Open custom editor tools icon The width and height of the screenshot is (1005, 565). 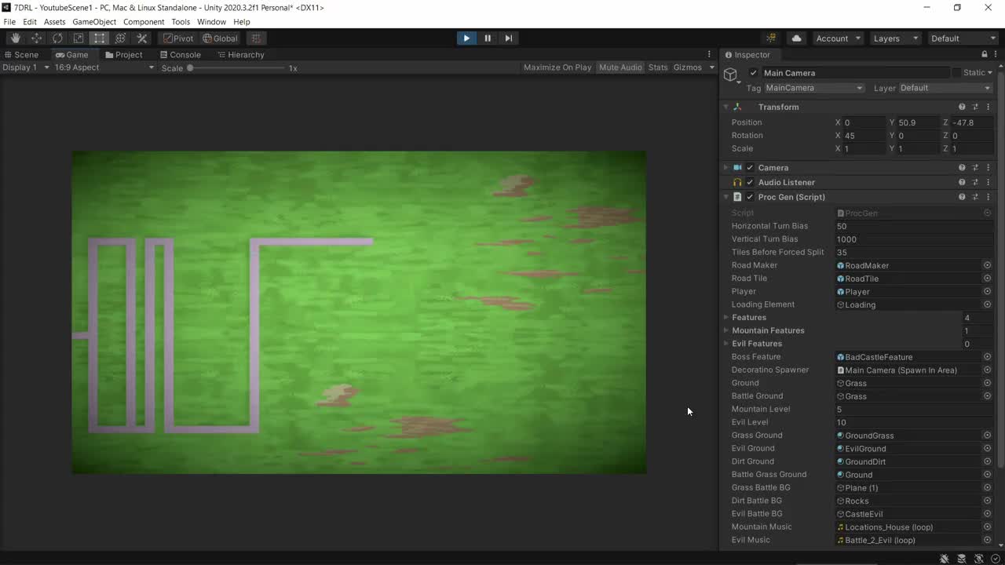tap(142, 38)
